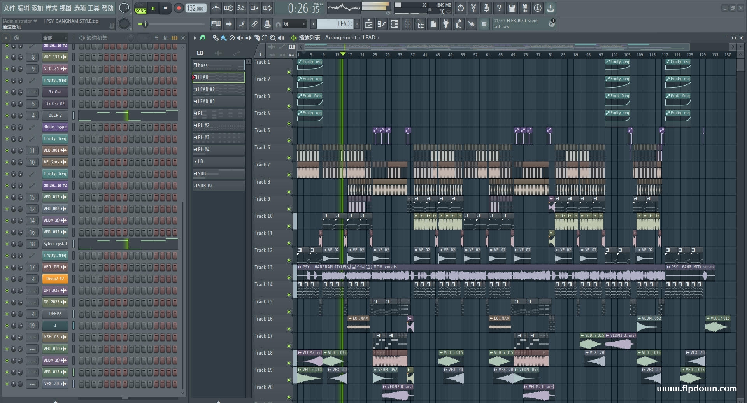Toggle the playlist magnet snap icon

pos(203,38)
